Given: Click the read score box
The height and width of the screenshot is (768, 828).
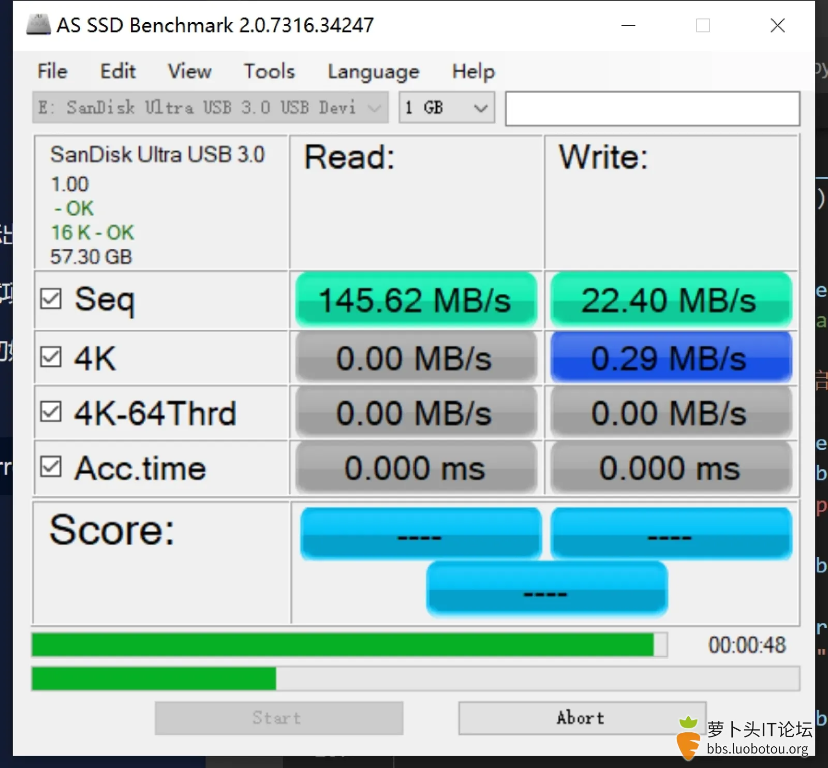Looking at the screenshot, I should (x=421, y=534).
